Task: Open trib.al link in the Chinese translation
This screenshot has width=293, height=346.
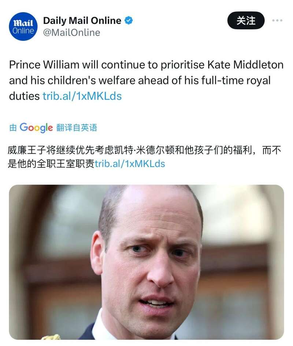Action: [x=130, y=164]
